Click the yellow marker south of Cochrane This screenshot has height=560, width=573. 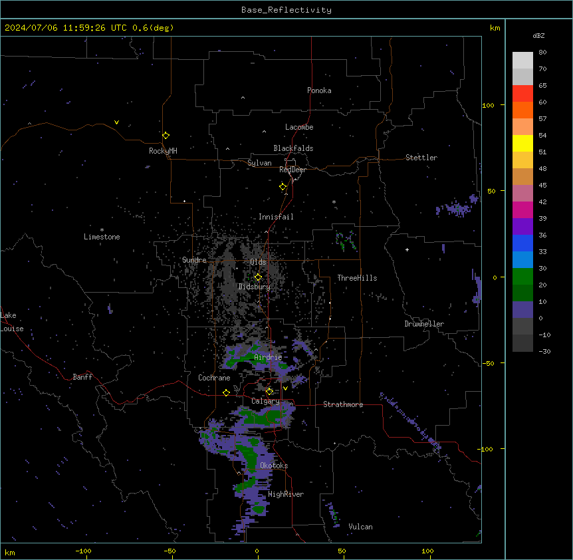pyautogui.click(x=226, y=392)
